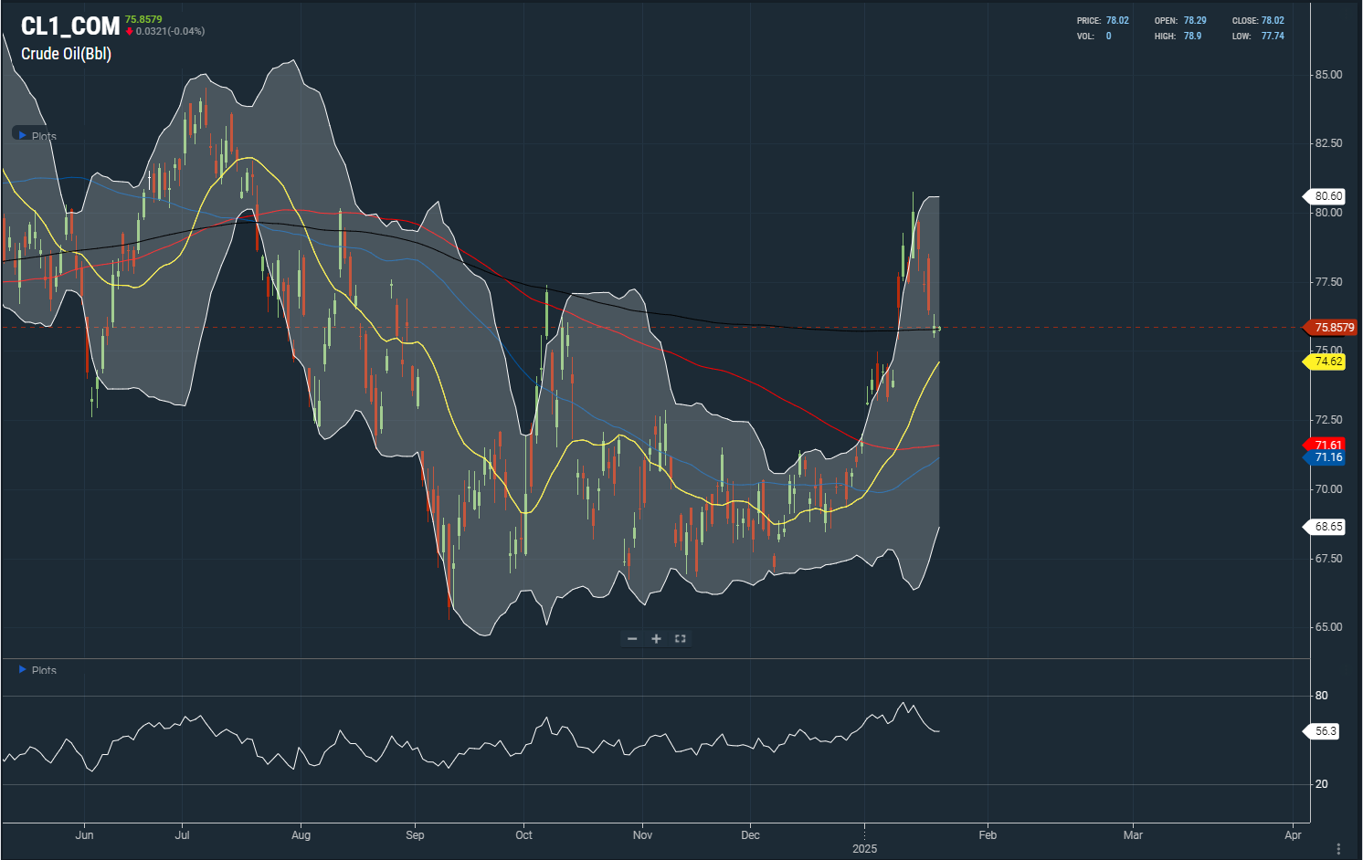Click the fit-to-screen chart icon
Image resolution: width=1363 pixels, height=860 pixels.
(x=680, y=639)
